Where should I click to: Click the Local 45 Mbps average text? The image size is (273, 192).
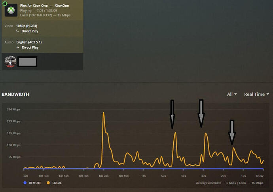251,183
